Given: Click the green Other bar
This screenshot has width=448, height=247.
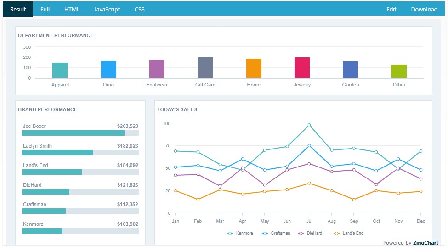Looking at the screenshot, I should click(399, 71).
